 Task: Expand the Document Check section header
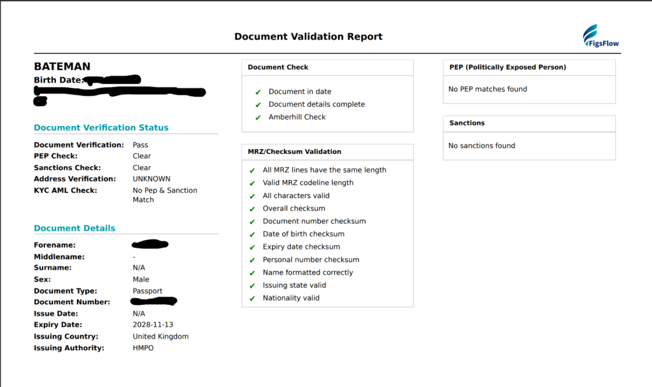pyautogui.click(x=278, y=67)
